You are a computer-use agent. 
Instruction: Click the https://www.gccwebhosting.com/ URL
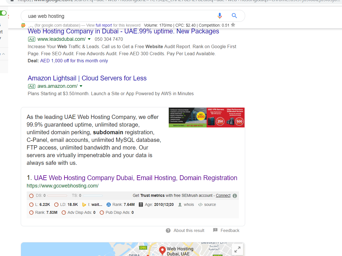(x=62, y=186)
